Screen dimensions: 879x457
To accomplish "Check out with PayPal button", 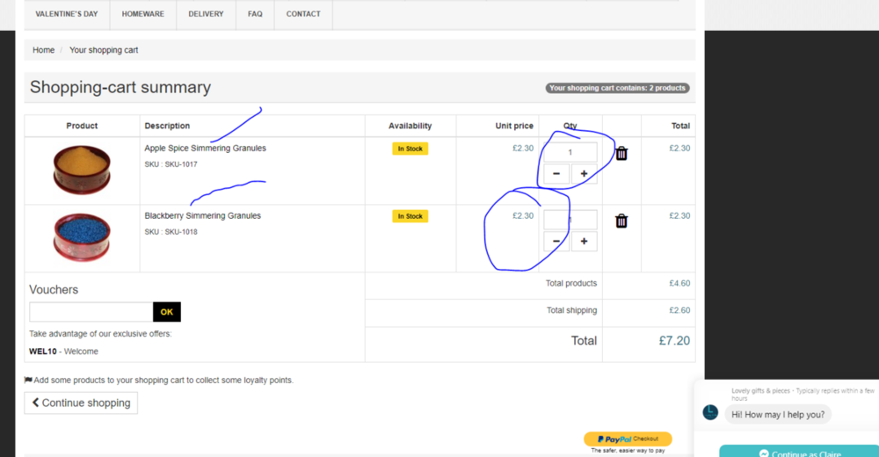I will [628, 439].
